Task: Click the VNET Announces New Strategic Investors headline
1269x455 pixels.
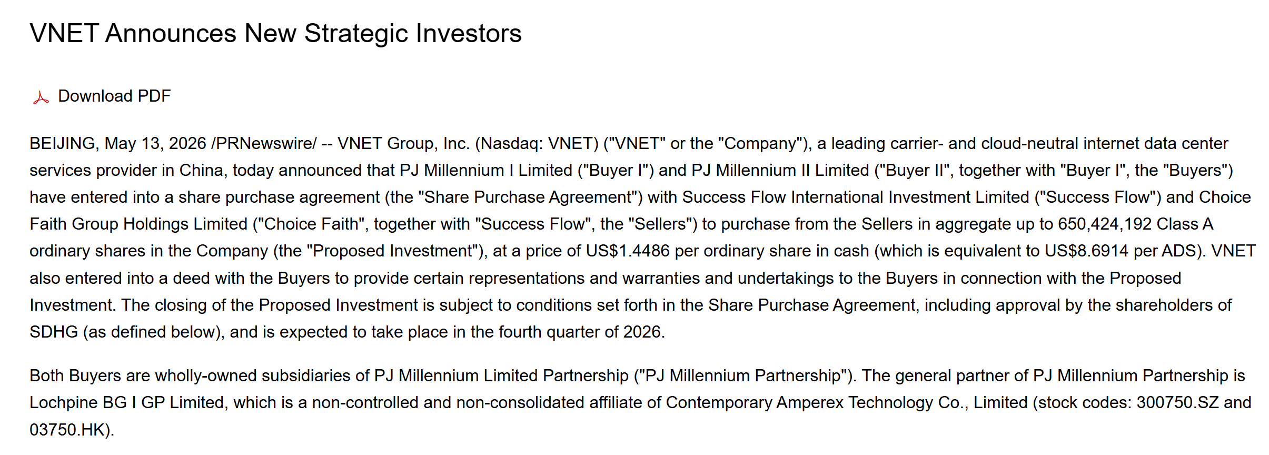Action: point(275,34)
